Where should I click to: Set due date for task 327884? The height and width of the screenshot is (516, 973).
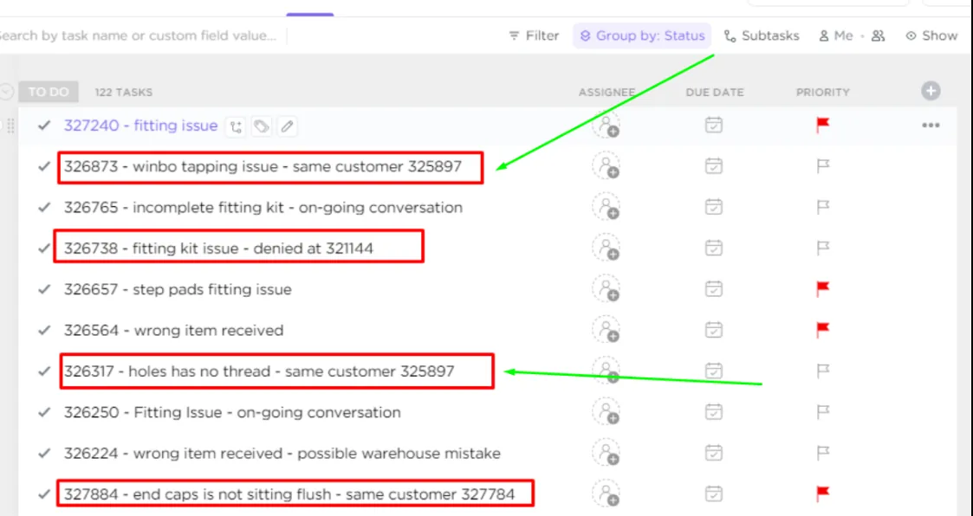point(714,493)
